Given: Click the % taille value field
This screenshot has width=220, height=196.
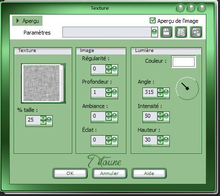Looking at the screenshot, I should tap(33, 120).
